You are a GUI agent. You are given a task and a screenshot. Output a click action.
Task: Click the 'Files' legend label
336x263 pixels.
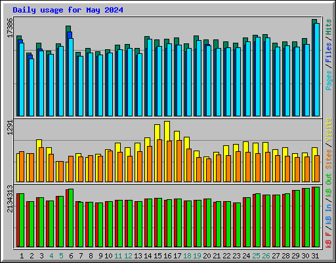pos(329,53)
